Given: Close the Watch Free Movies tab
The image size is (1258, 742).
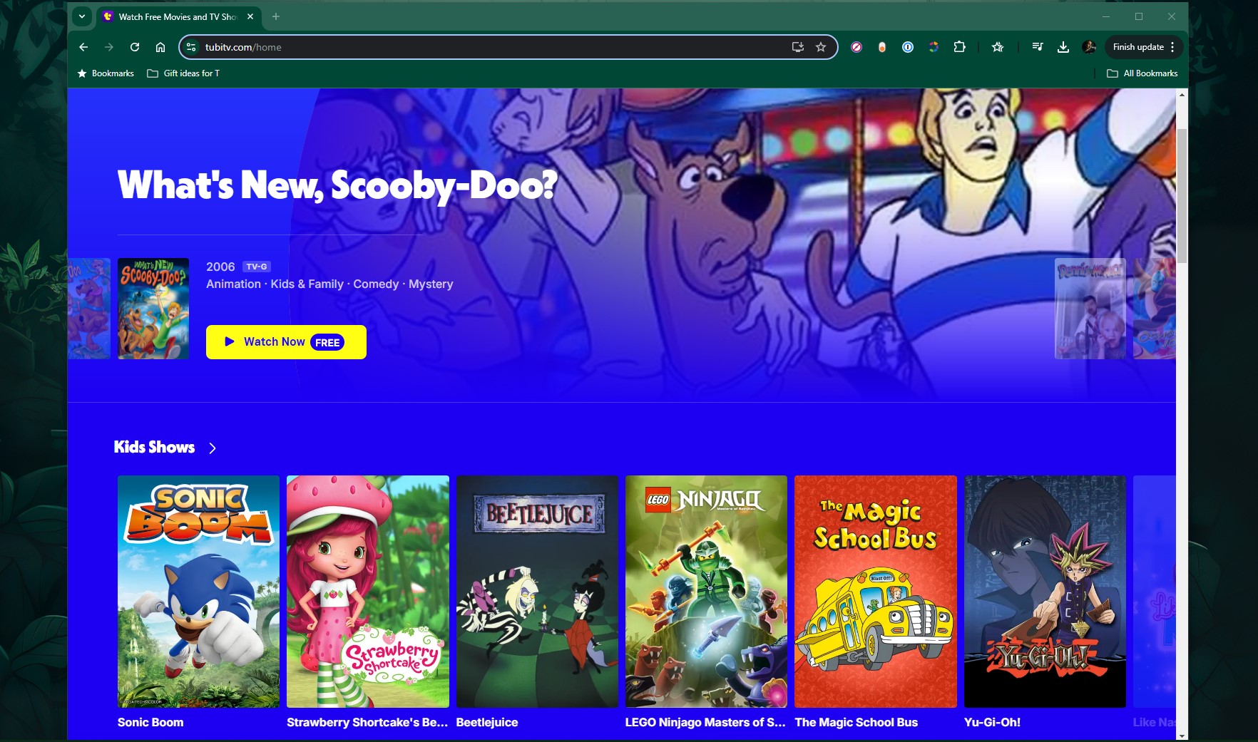Looking at the screenshot, I should [x=250, y=16].
